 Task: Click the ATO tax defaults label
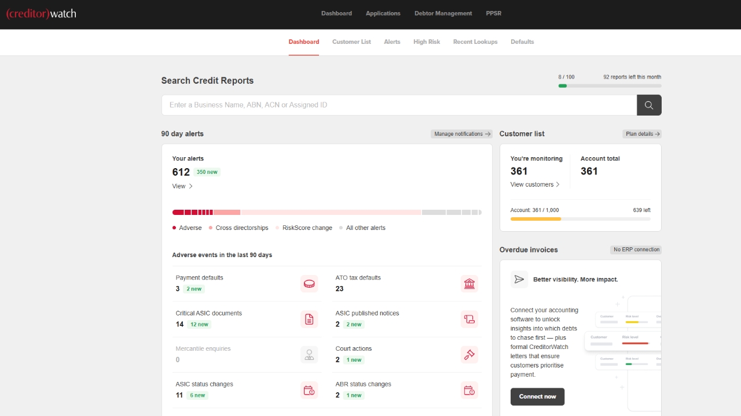(x=358, y=277)
